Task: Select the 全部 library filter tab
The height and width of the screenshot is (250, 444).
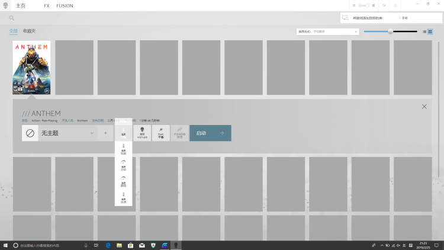Action: pos(13,31)
